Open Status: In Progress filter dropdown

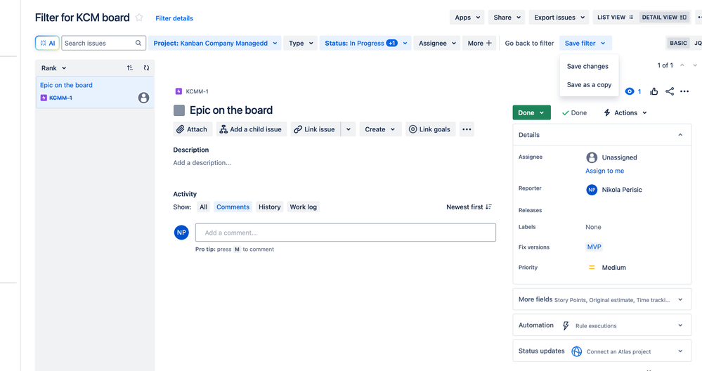coord(365,43)
